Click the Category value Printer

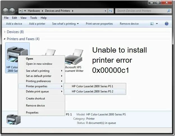click(x=90, y=119)
